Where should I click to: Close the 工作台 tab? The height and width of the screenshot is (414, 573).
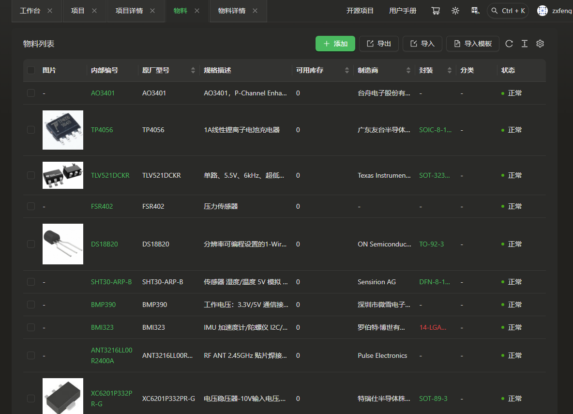click(50, 11)
